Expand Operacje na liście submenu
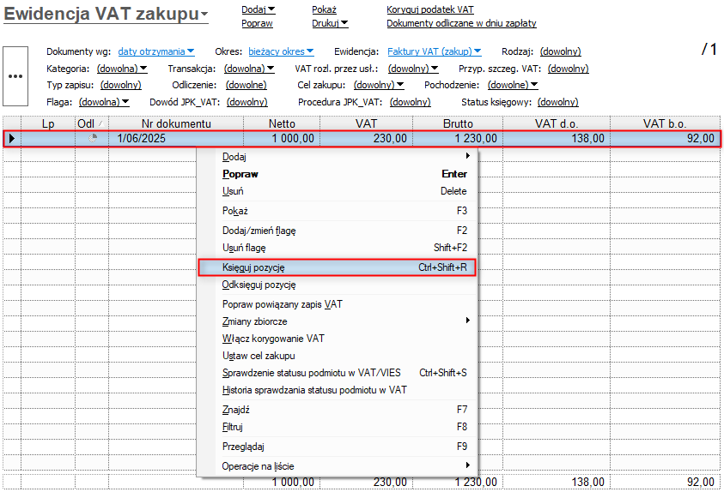The height and width of the screenshot is (492, 724). [337, 465]
